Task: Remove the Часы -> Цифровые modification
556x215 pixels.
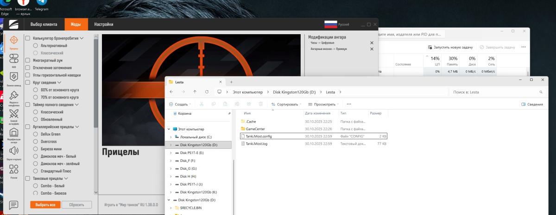Action: pyautogui.click(x=372, y=43)
